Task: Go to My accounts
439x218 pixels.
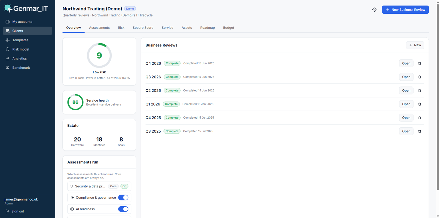Action: (x=27, y=21)
